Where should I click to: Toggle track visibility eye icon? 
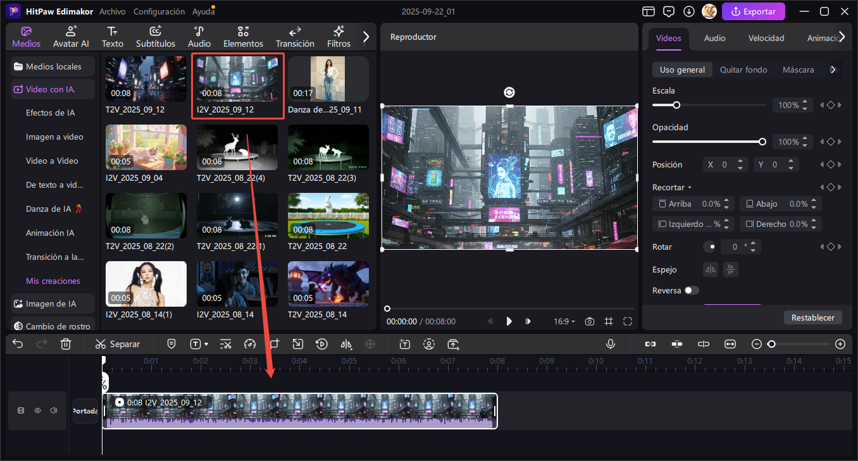(x=37, y=410)
